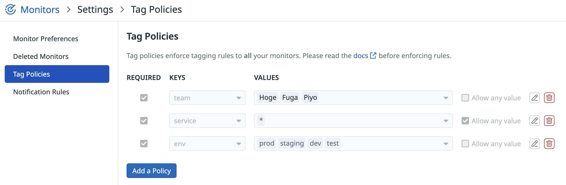Go to Notification Rules settings

point(41,92)
